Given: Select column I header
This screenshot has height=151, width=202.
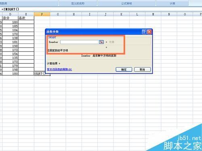Looking at the screenshot, I should 90,14.
